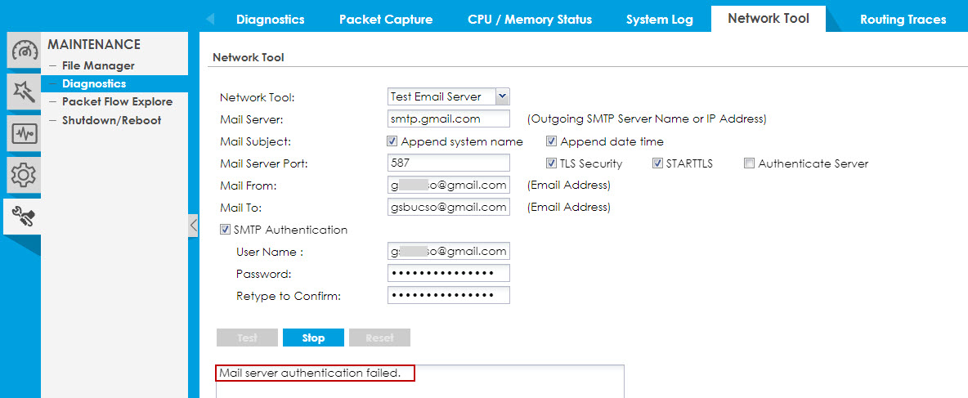Collapse the navigation panel with side arrow
This screenshot has height=398, width=968.
click(193, 225)
